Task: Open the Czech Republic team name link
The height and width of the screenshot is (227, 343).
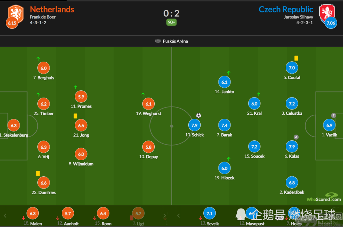Action: (286, 9)
